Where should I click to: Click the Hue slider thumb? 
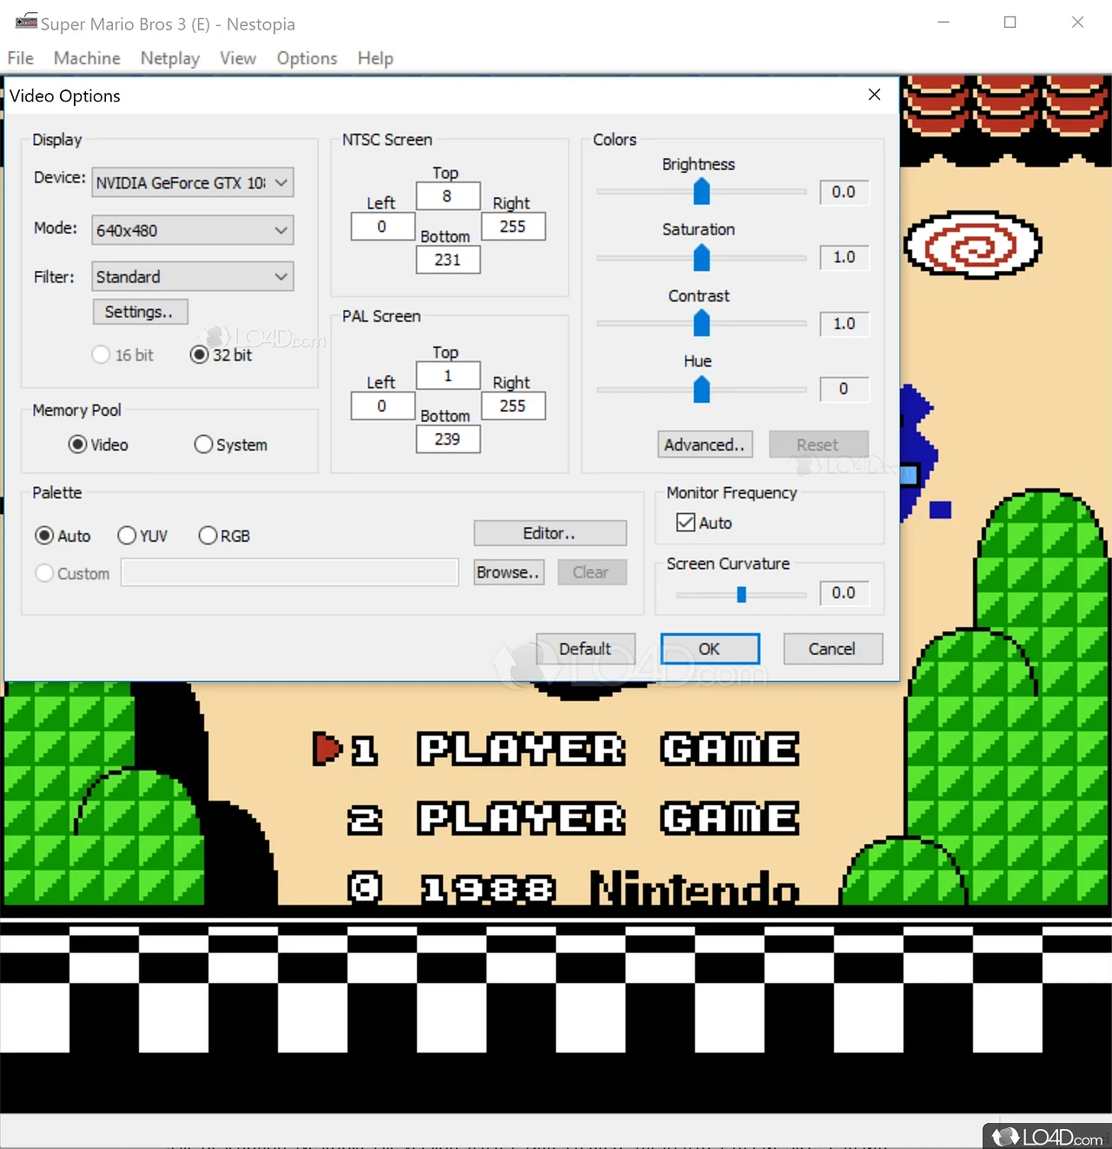point(702,390)
